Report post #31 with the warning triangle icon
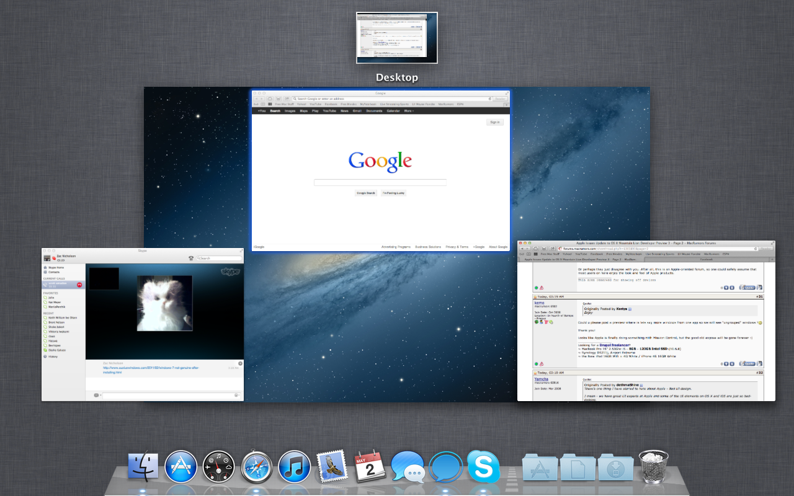This screenshot has height=496, width=794. [542, 364]
